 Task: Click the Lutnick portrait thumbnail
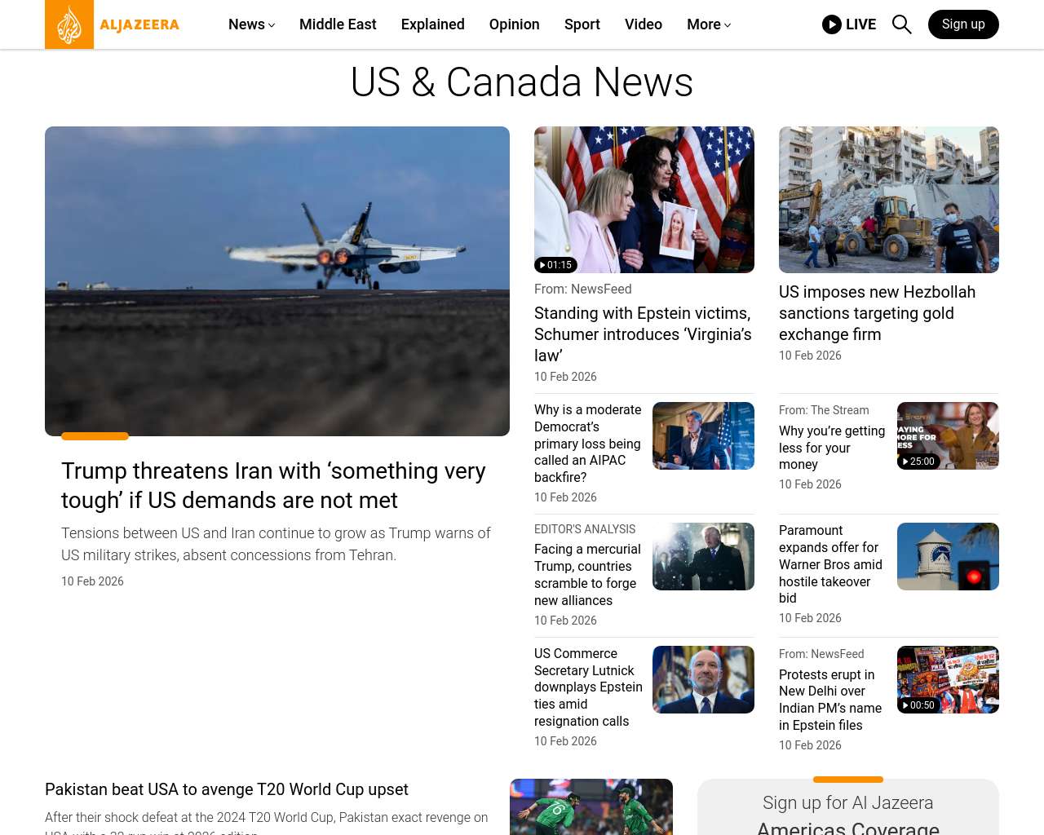tap(703, 679)
